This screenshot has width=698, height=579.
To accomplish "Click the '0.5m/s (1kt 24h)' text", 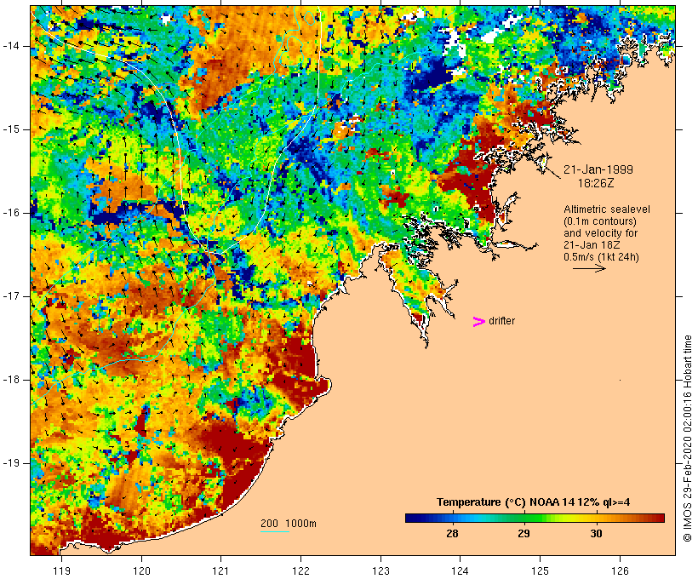I will click(601, 257).
